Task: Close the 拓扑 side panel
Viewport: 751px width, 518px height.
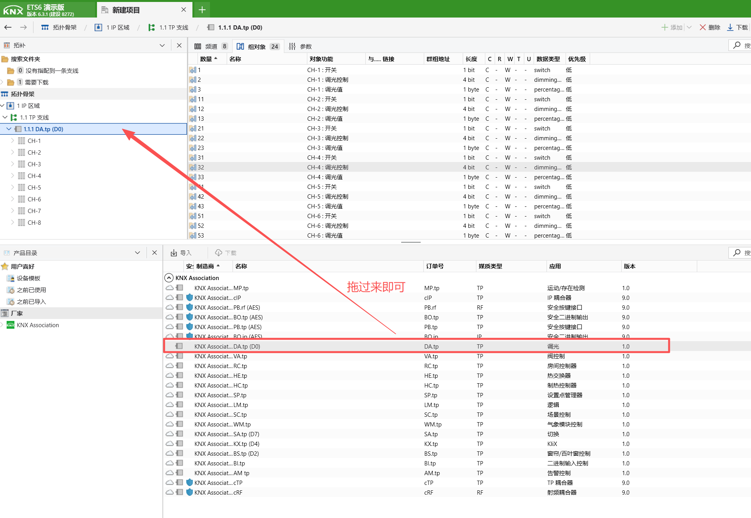Action: tap(179, 45)
